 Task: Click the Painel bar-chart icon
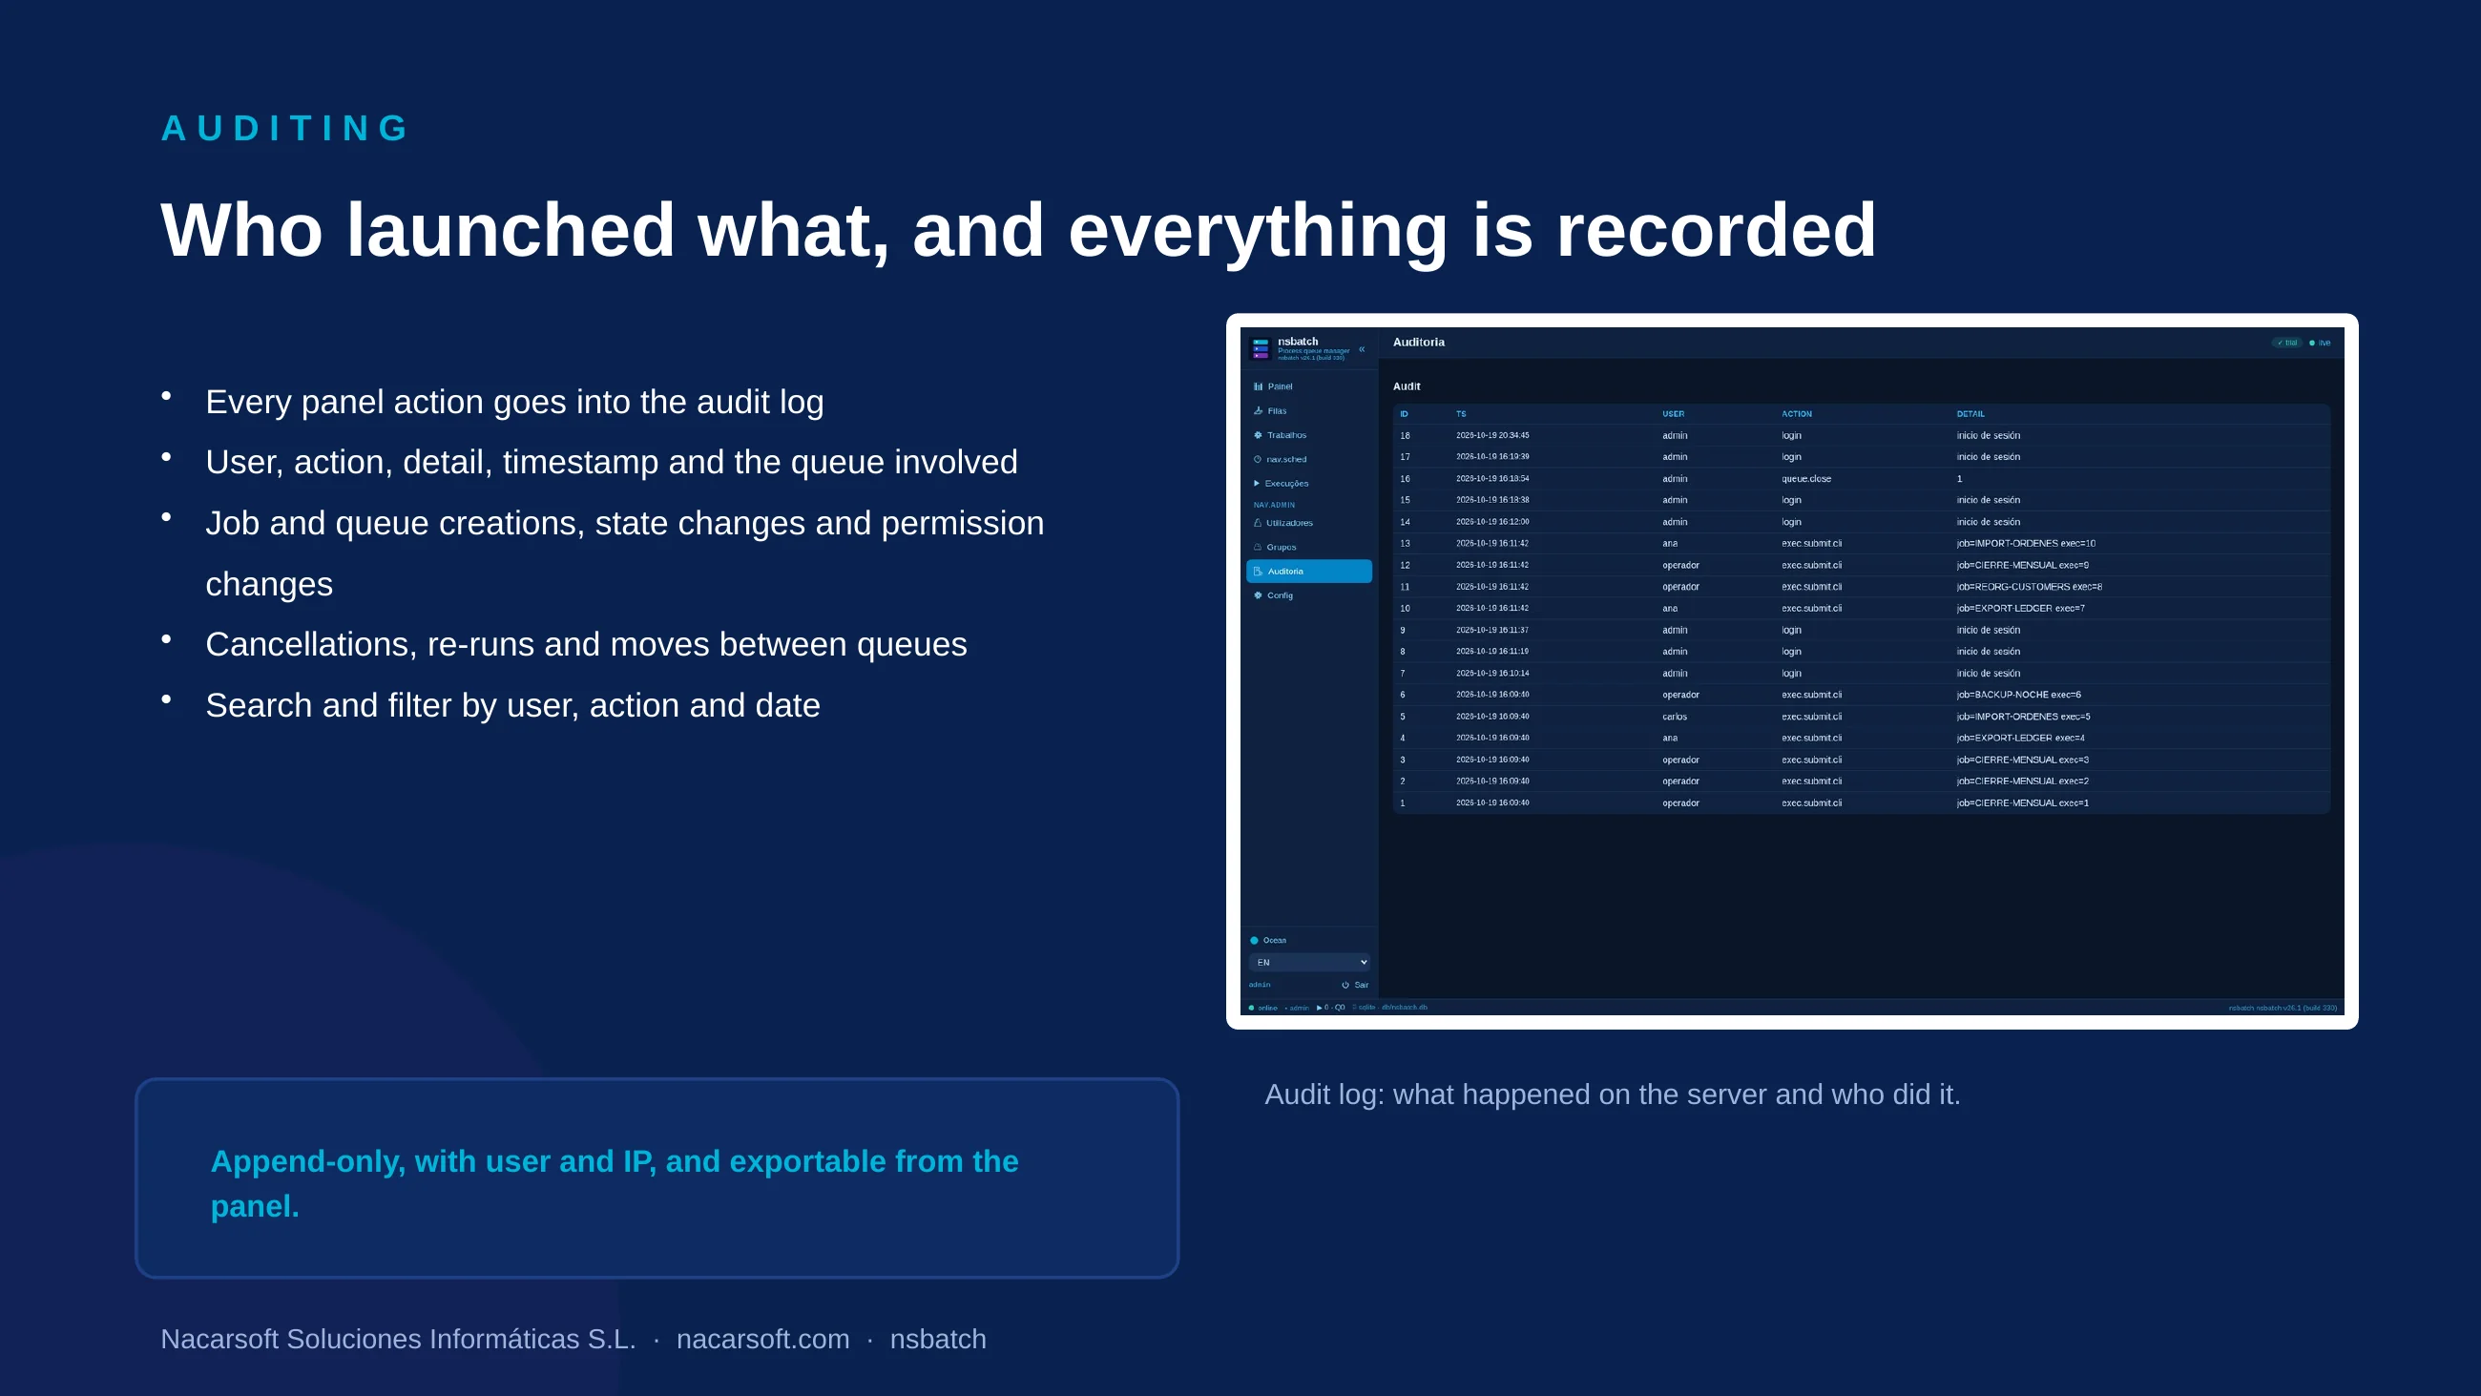point(1258,386)
